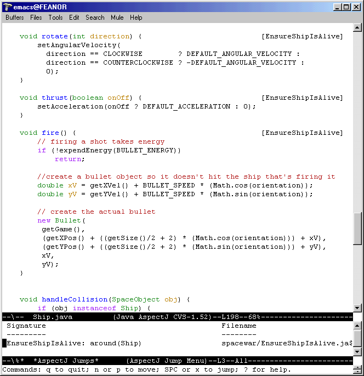The image size is (364, 376).
Task: Open the Edit menu
Action: [x=74, y=18]
